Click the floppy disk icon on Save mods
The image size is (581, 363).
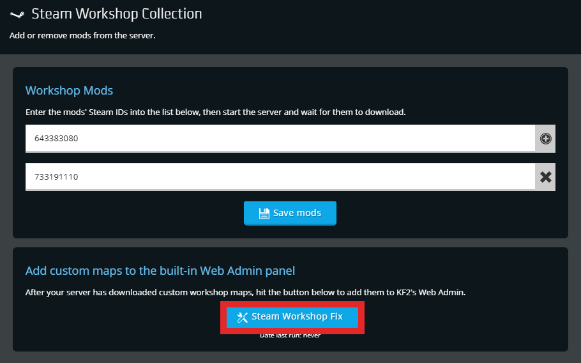click(x=264, y=213)
